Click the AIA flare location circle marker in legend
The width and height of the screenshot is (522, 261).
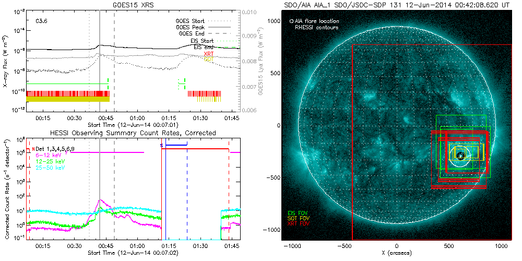(291, 22)
